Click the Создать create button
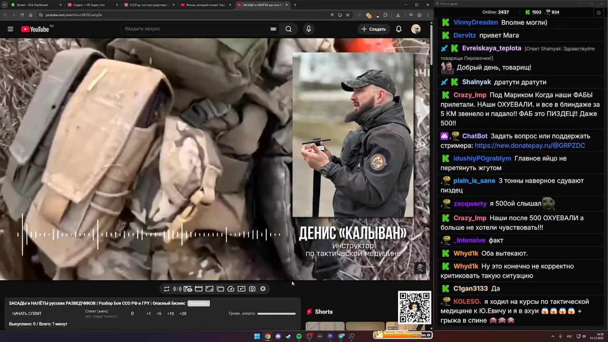The width and height of the screenshot is (608, 342). (373, 29)
